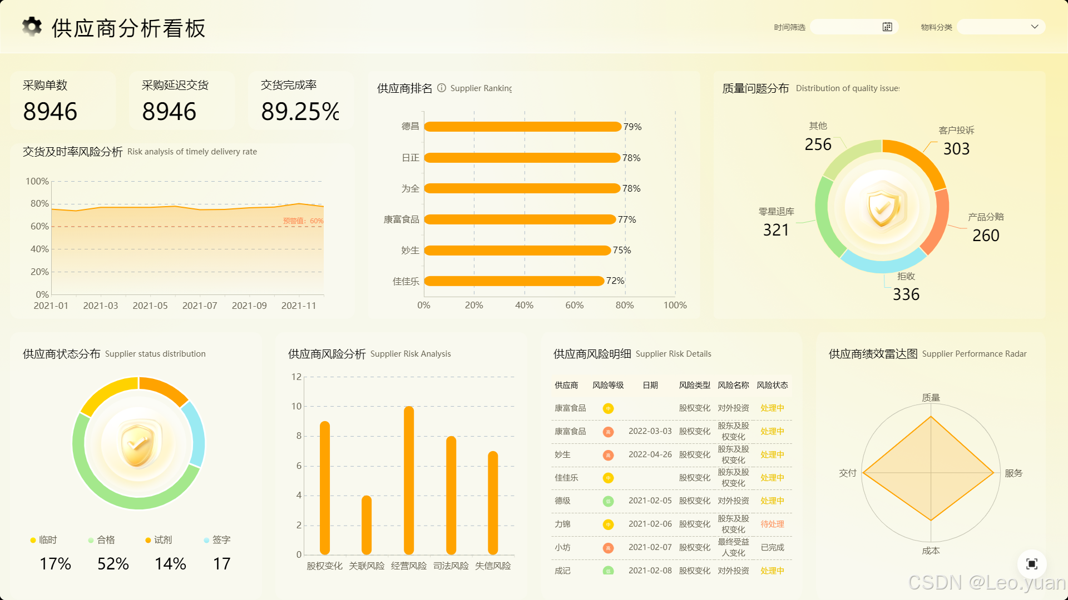Click 待处理 status for 力锦
The image size is (1068, 600).
pos(772,524)
